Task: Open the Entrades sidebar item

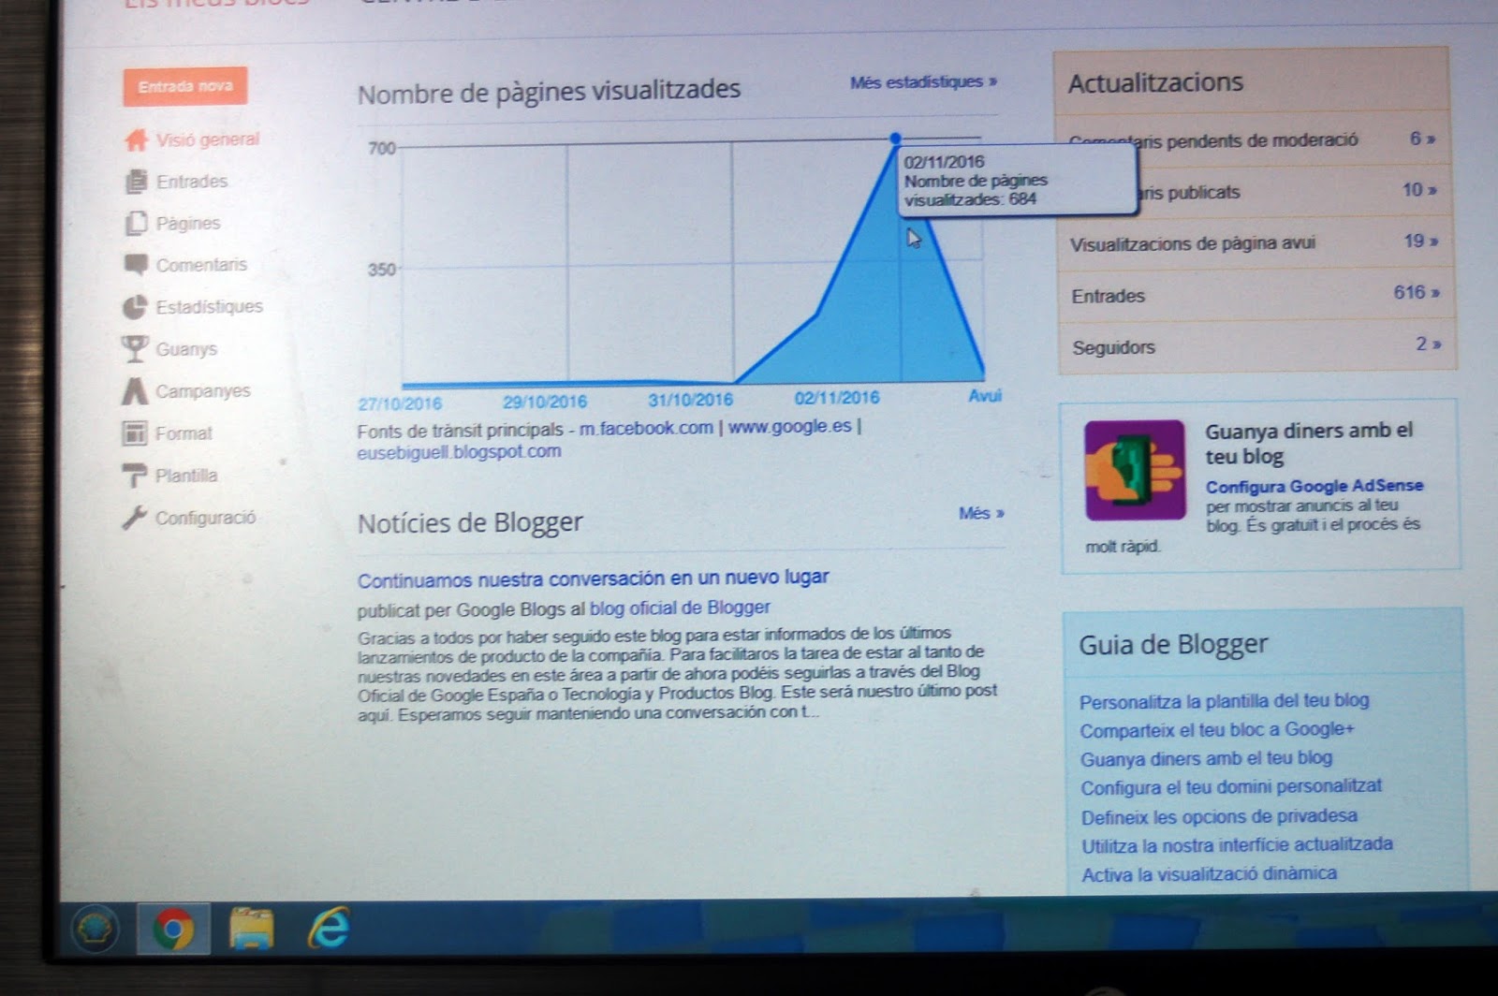Action: (x=192, y=182)
